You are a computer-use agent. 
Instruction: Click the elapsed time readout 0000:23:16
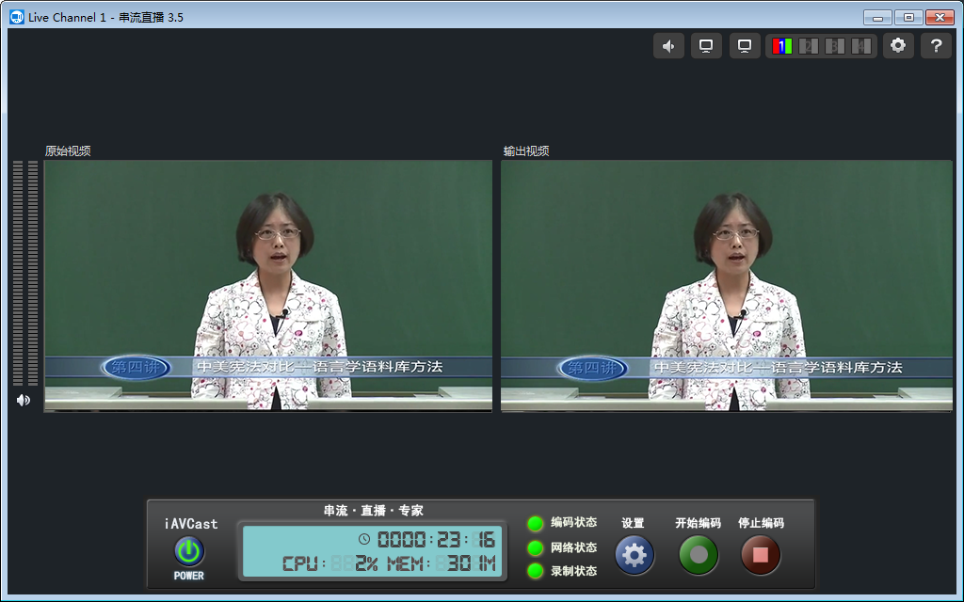(436, 539)
